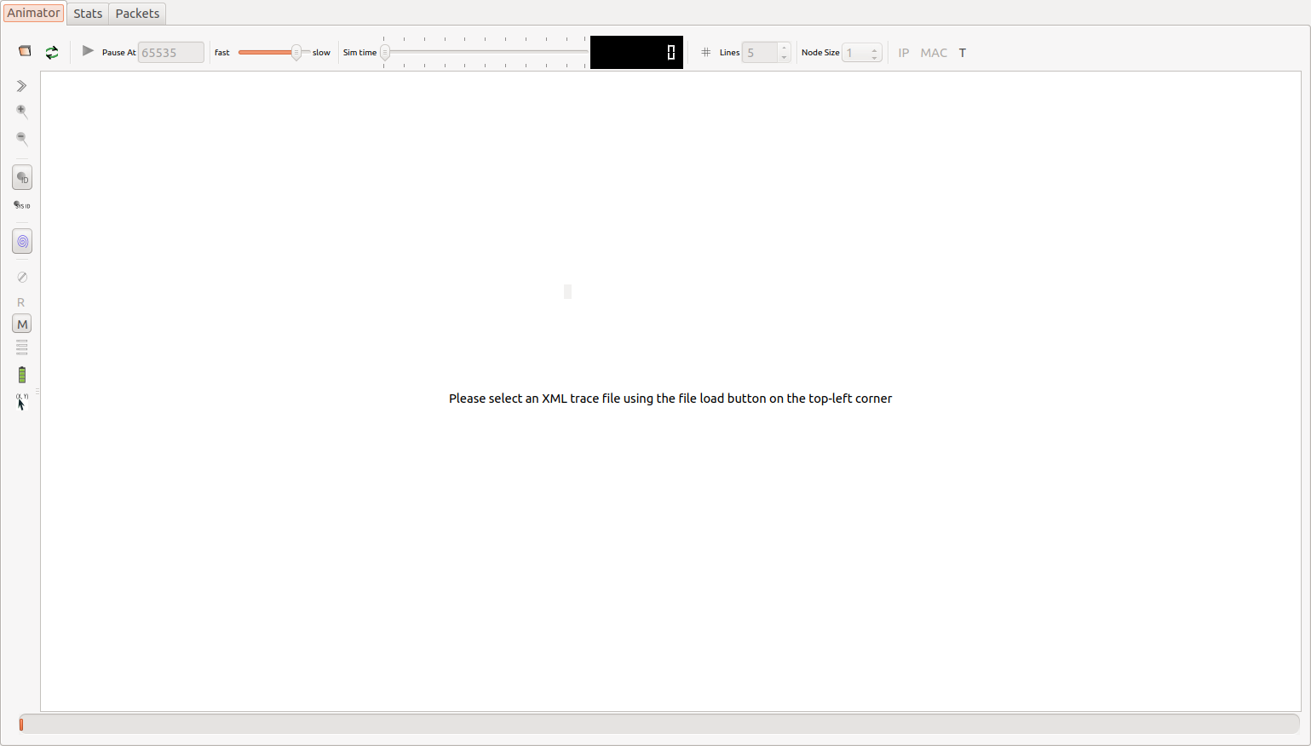
Task: Switch to the Packets tab
Action: pyautogui.click(x=137, y=14)
